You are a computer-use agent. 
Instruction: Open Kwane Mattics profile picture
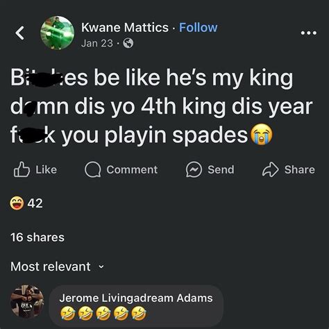(58, 33)
